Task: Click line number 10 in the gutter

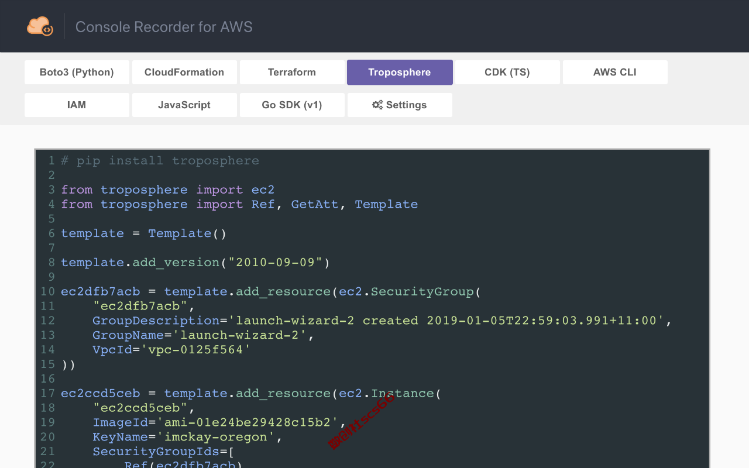Action: pos(47,291)
